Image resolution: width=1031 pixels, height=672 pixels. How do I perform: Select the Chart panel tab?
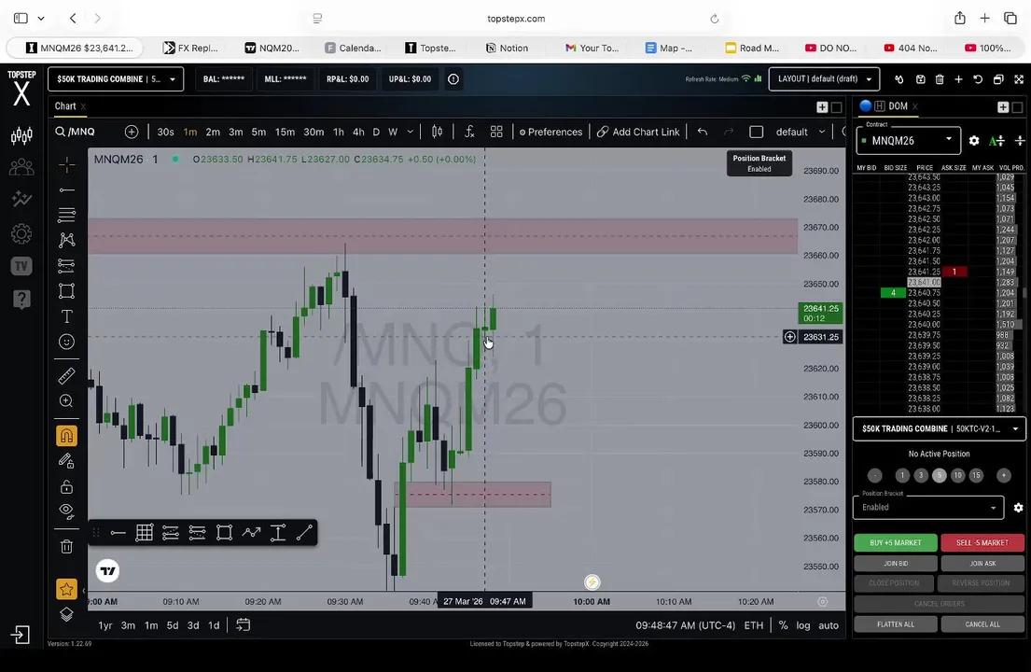(65, 106)
